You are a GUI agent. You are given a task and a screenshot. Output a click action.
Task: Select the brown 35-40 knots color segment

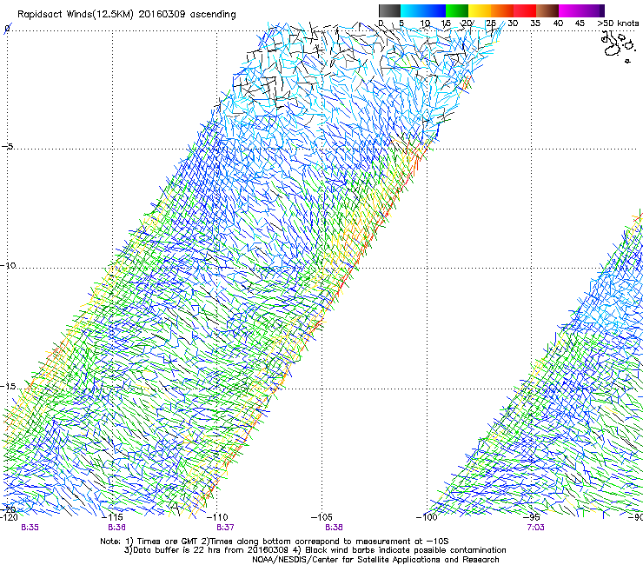(x=547, y=10)
